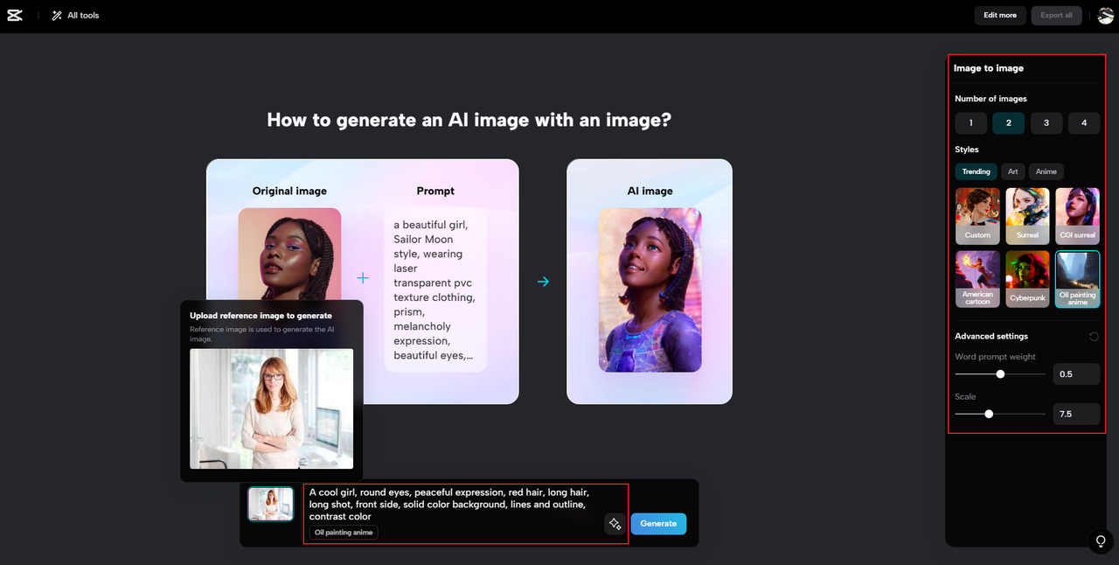The height and width of the screenshot is (565, 1119).
Task: Switch to the Art styles tab
Action: (x=1012, y=171)
